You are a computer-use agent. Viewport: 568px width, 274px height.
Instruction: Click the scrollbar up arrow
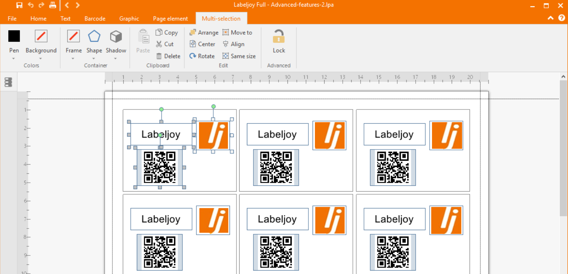coord(563,77)
